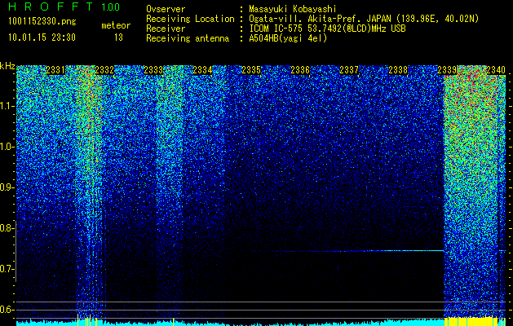This screenshot has width=513, height=326.
Task: Click the 2338 time marker
Action: [x=398, y=70]
